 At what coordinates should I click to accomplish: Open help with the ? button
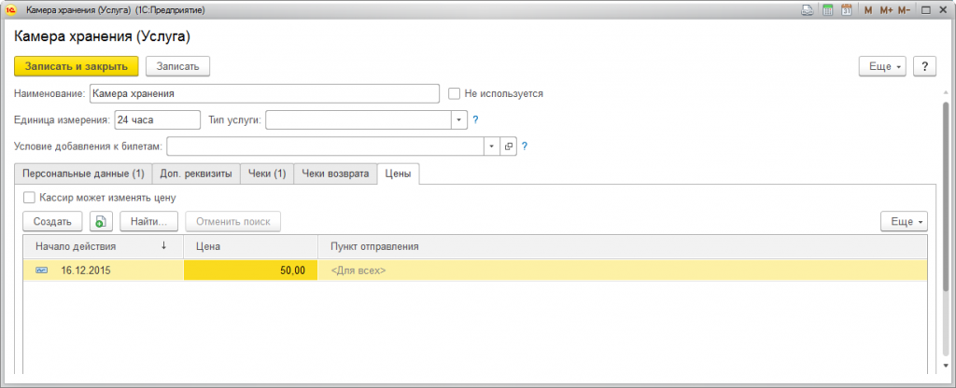point(923,67)
